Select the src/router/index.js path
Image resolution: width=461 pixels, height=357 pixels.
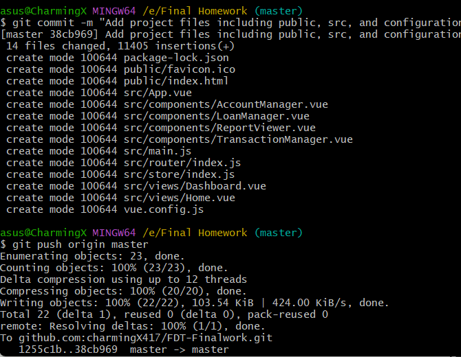[182, 163]
